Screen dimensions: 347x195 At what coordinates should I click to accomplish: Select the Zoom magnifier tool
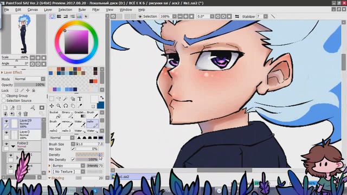point(59,106)
